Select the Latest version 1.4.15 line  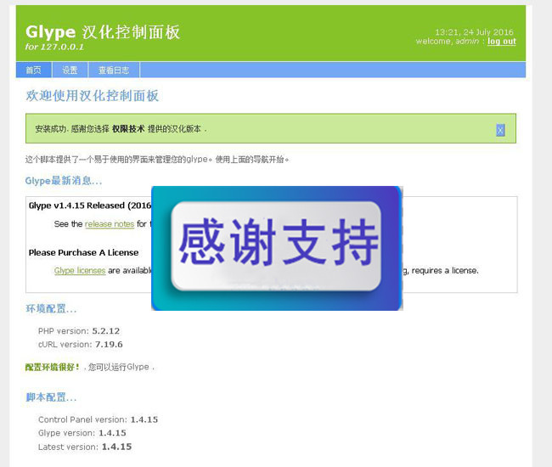85,447
